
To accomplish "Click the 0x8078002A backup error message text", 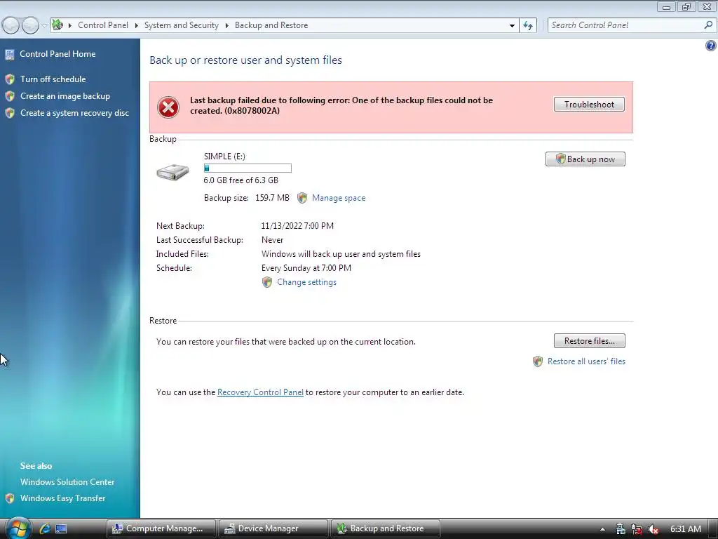I will point(341,105).
